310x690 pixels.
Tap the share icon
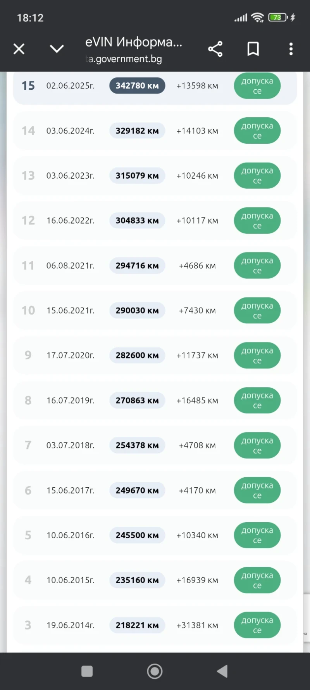[215, 49]
